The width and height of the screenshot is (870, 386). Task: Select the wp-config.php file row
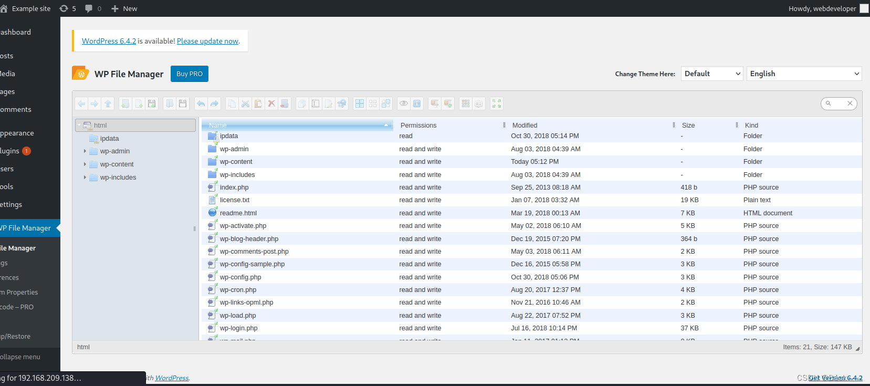point(531,277)
